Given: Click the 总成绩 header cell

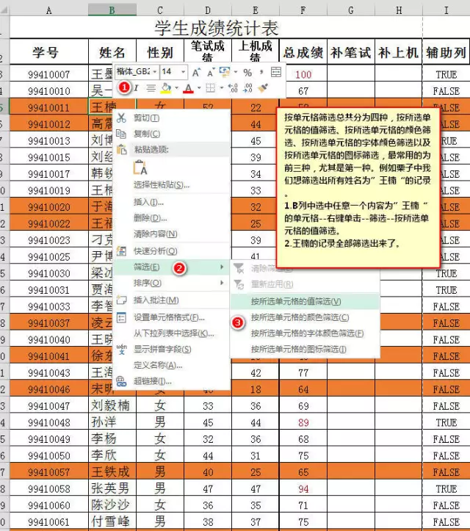Looking at the screenshot, I should [x=303, y=51].
